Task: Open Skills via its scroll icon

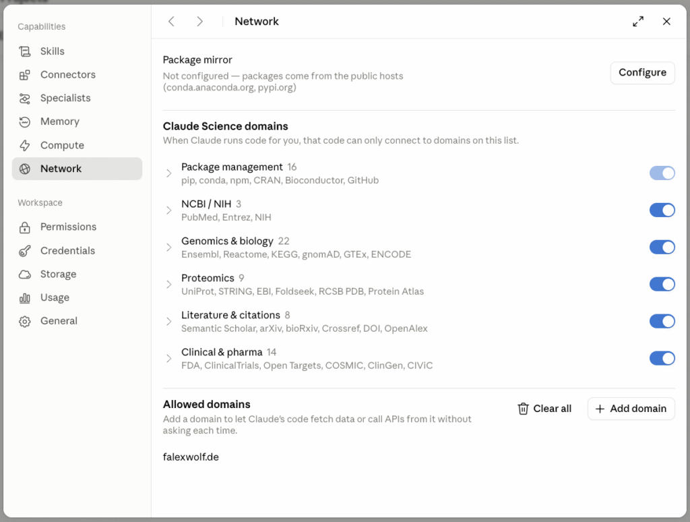Action: point(25,51)
